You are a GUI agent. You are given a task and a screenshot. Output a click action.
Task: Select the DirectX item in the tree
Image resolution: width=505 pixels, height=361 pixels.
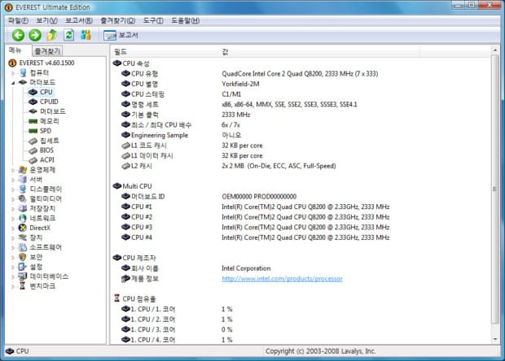40,228
